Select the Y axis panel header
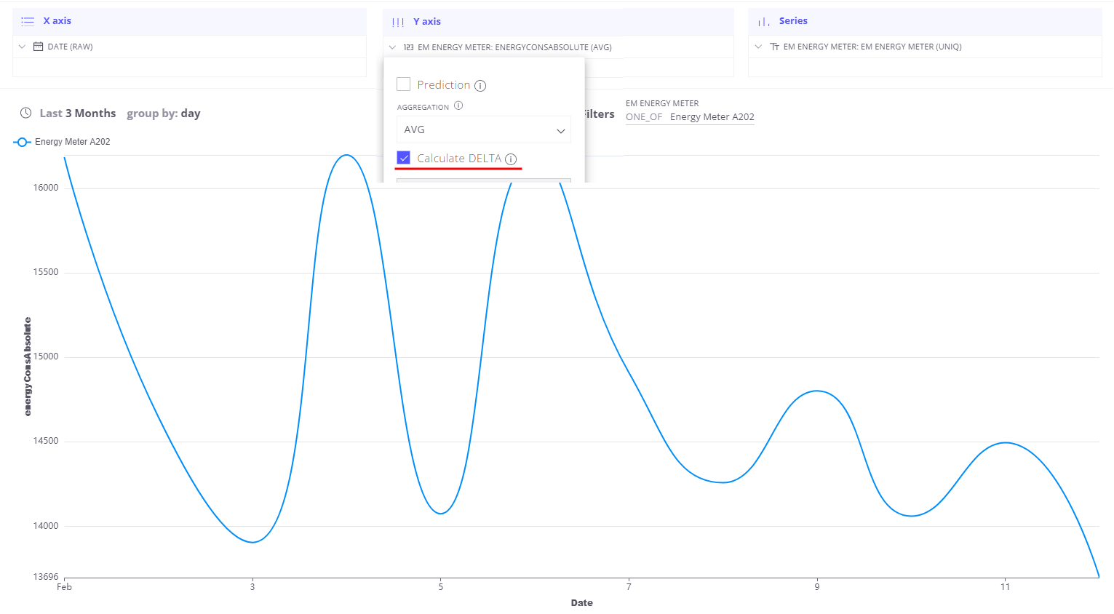The image size is (1114, 614). pyautogui.click(x=558, y=22)
